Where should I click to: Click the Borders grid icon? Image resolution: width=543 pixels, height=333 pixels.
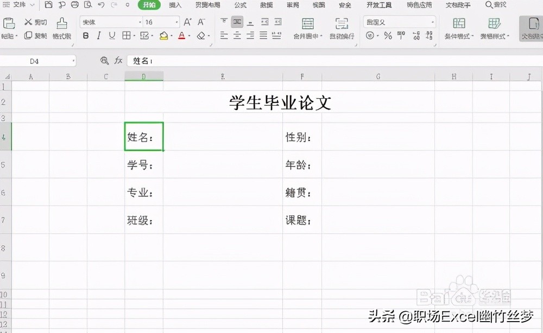(125, 35)
